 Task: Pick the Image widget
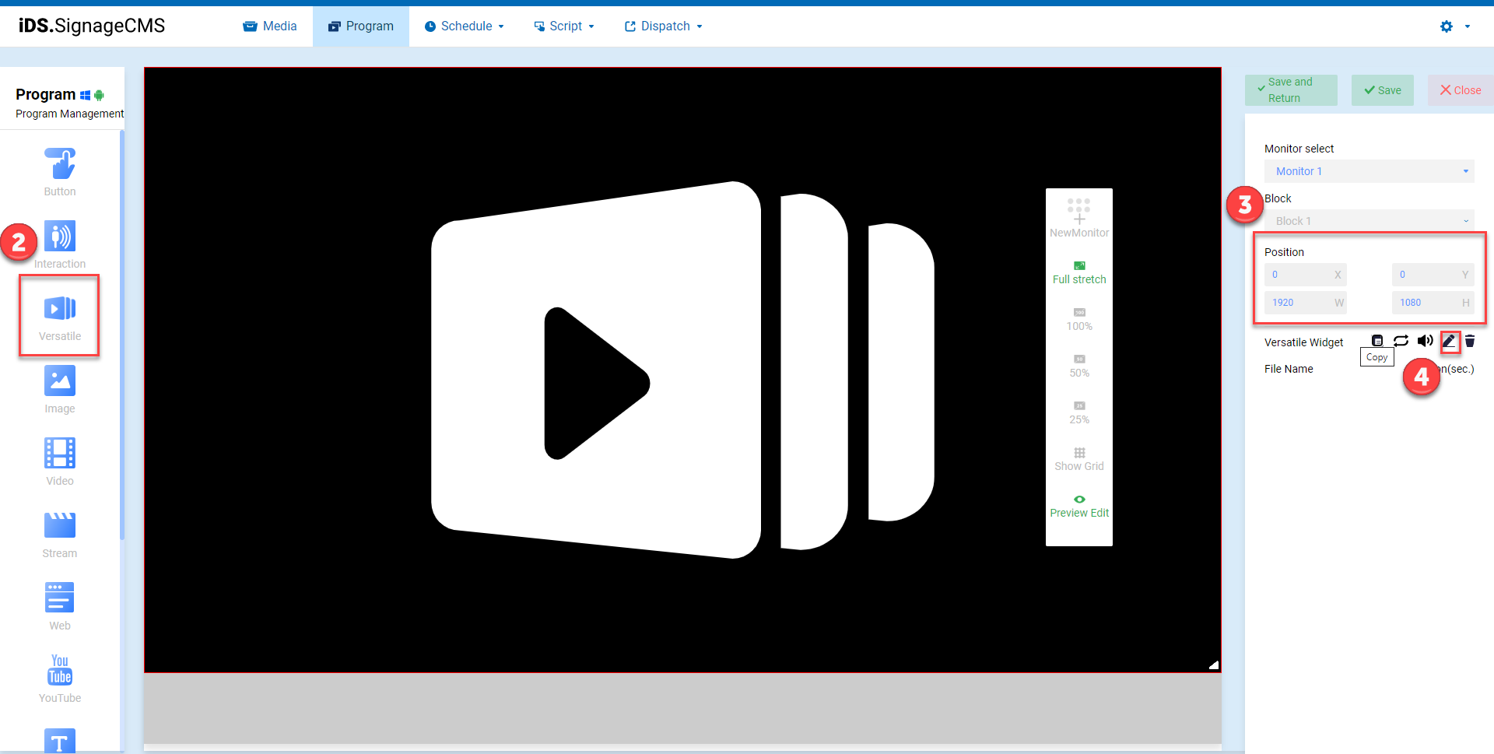(x=60, y=389)
